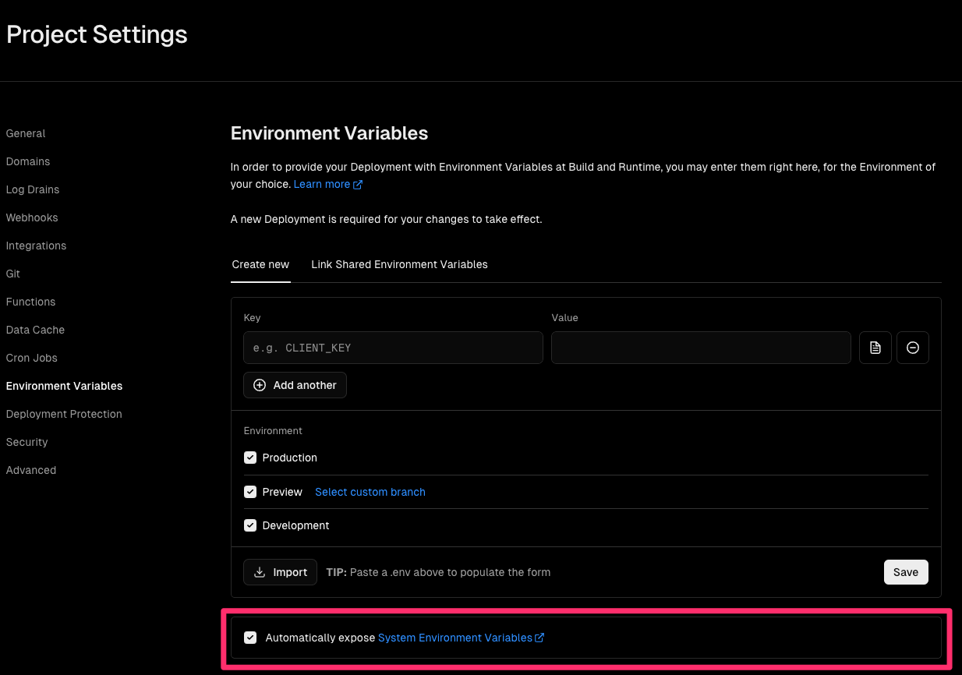This screenshot has height=675, width=962.
Task: Open General settings in sidebar
Action: 26,133
